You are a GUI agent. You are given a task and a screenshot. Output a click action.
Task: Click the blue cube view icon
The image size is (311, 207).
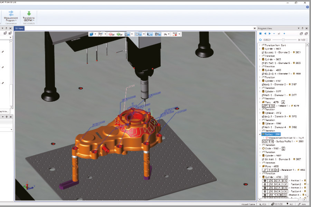pos(92,34)
